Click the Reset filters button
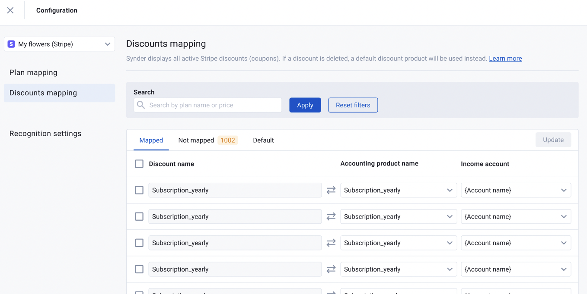Viewport: 587px width, 294px height. (x=353, y=105)
